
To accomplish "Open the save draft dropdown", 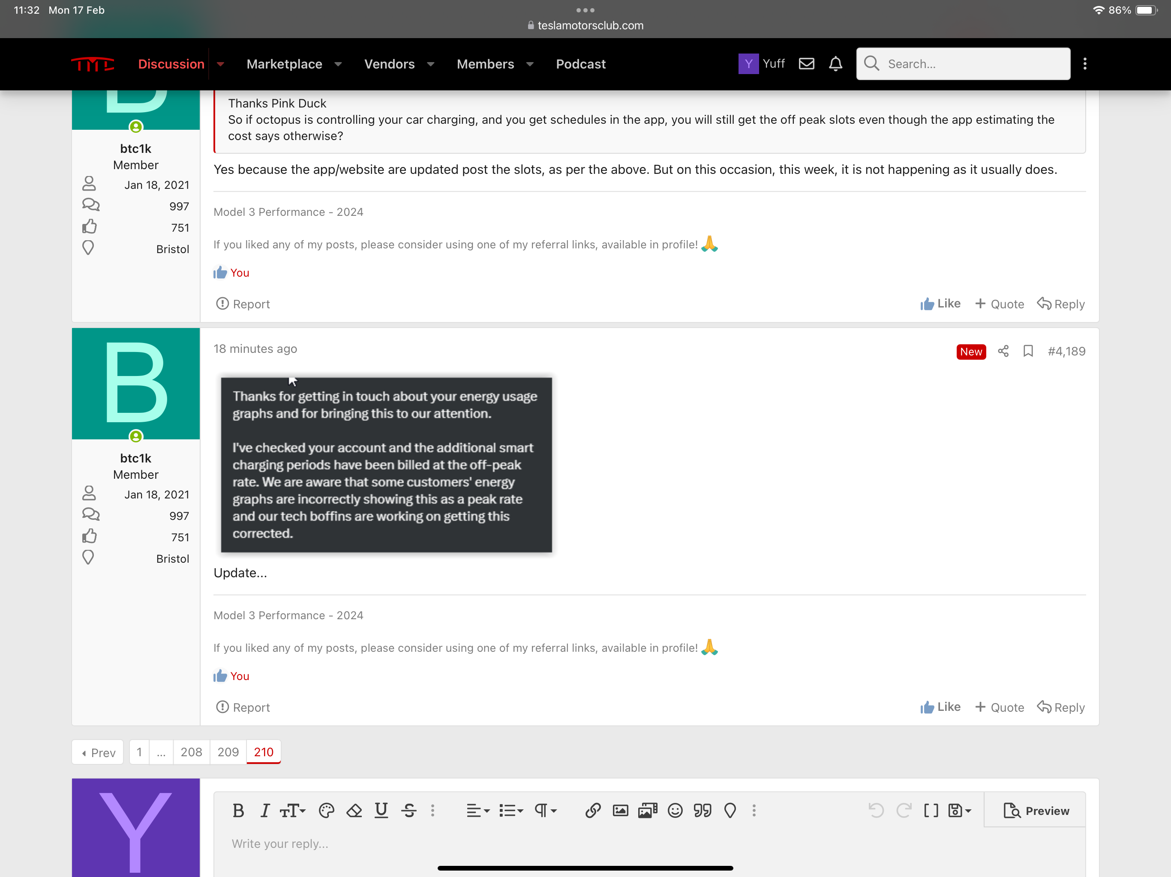I will (x=959, y=810).
